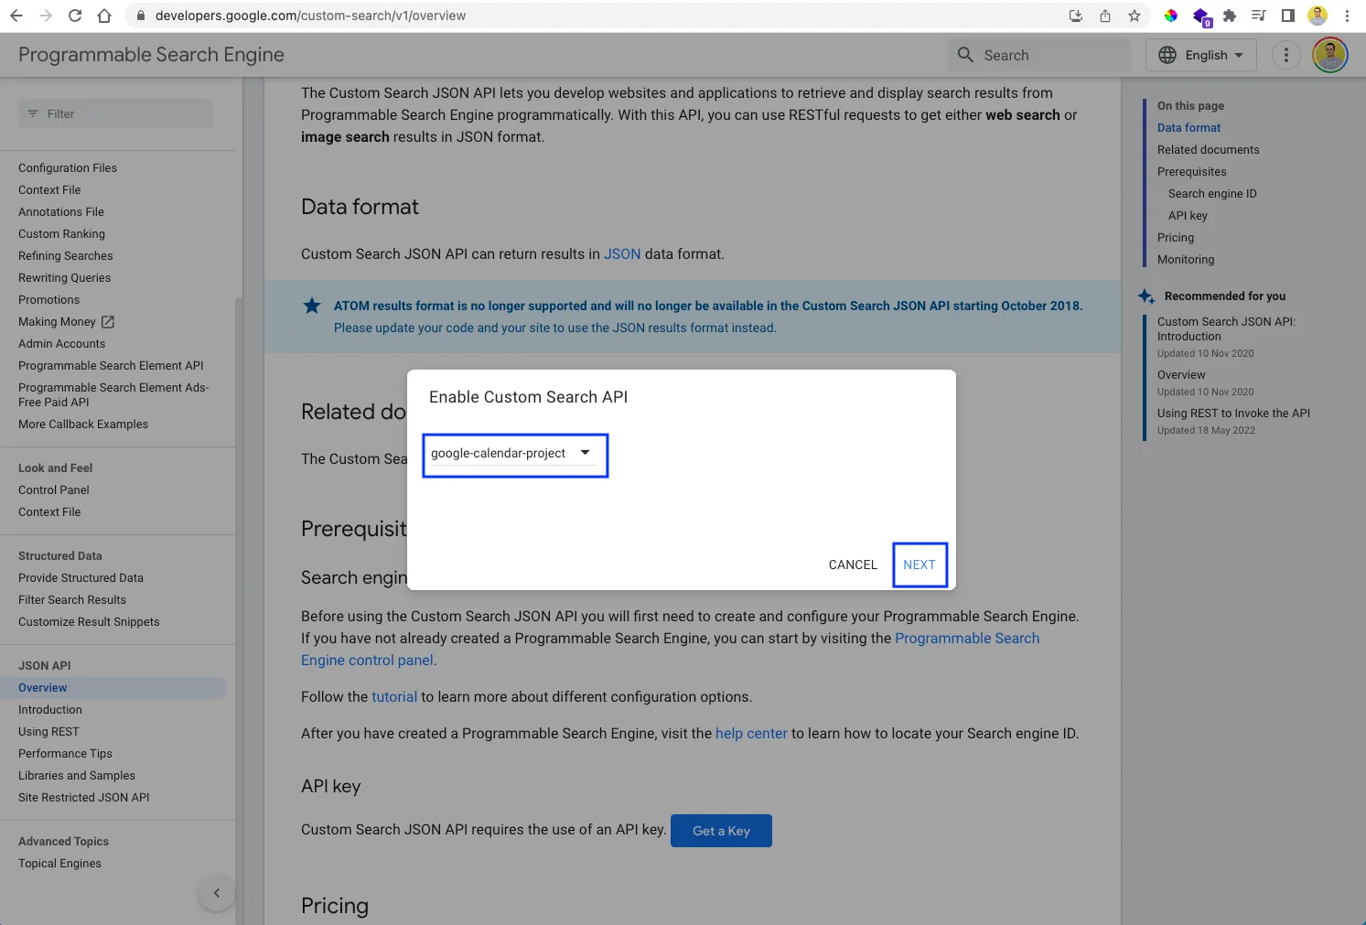Open the colorful pinwheel extension icon
The width and height of the screenshot is (1366, 925).
[x=1170, y=16]
